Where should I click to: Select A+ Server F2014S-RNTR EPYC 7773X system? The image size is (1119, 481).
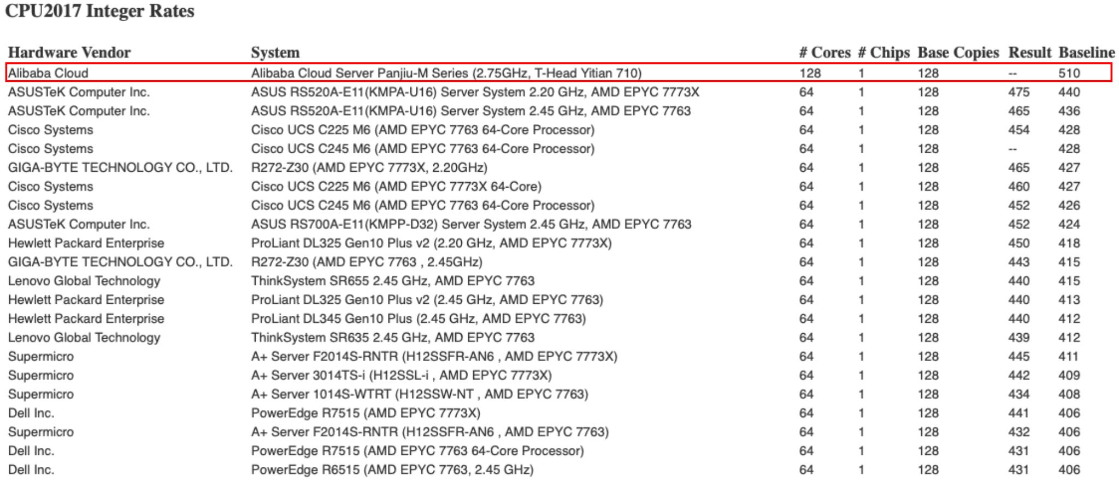pyautogui.click(x=434, y=357)
